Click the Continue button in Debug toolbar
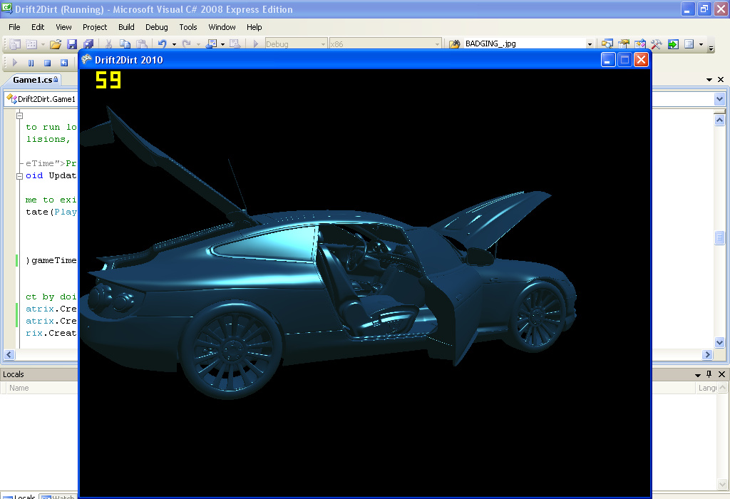The height and width of the screenshot is (499, 730). (15, 63)
